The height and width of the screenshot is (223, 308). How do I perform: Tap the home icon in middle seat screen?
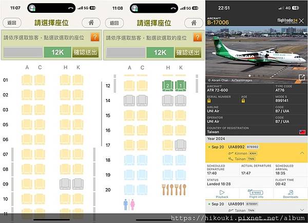tap(194, 23)
